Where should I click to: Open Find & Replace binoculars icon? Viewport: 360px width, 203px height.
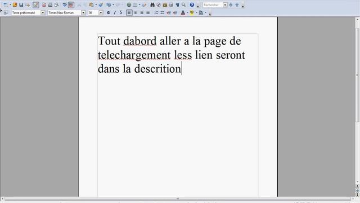pyautogui.click(x=152, y=5)
